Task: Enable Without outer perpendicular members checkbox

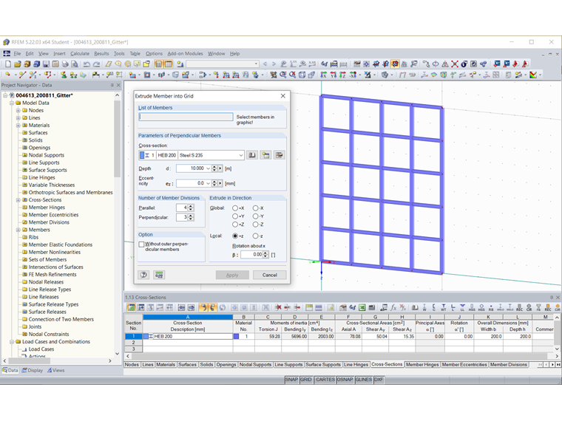Action: 142,244
